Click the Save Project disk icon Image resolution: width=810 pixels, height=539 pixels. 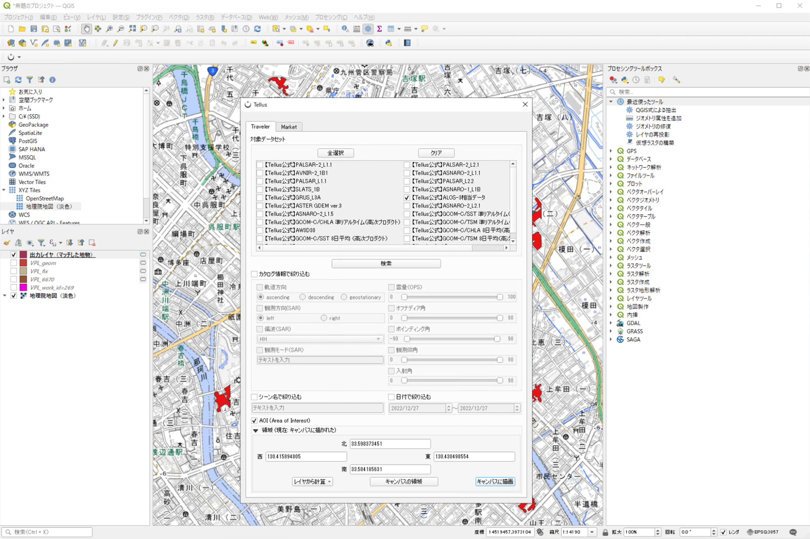click(x=34, y=29)
